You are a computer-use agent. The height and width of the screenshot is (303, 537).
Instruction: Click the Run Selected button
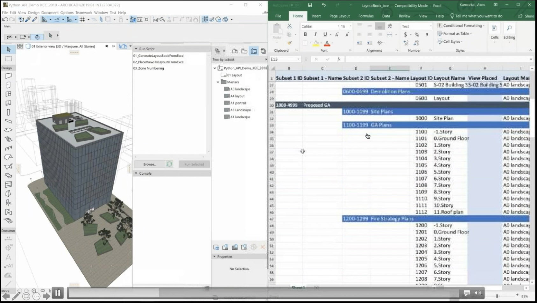[194, 164]
